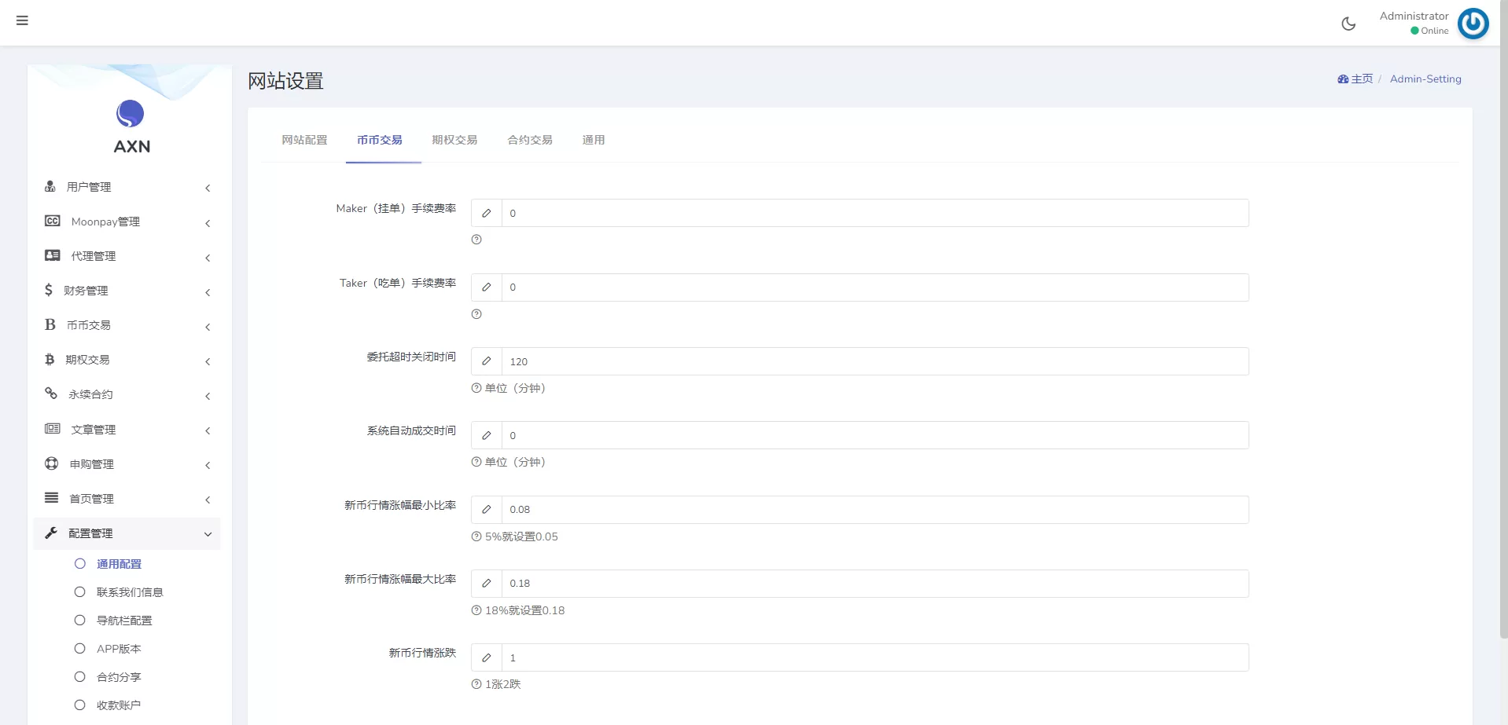Switch to the 期权交易 tab
Image resolution: width=1508 pixels, height=725 pixels.
coord(454,140)
